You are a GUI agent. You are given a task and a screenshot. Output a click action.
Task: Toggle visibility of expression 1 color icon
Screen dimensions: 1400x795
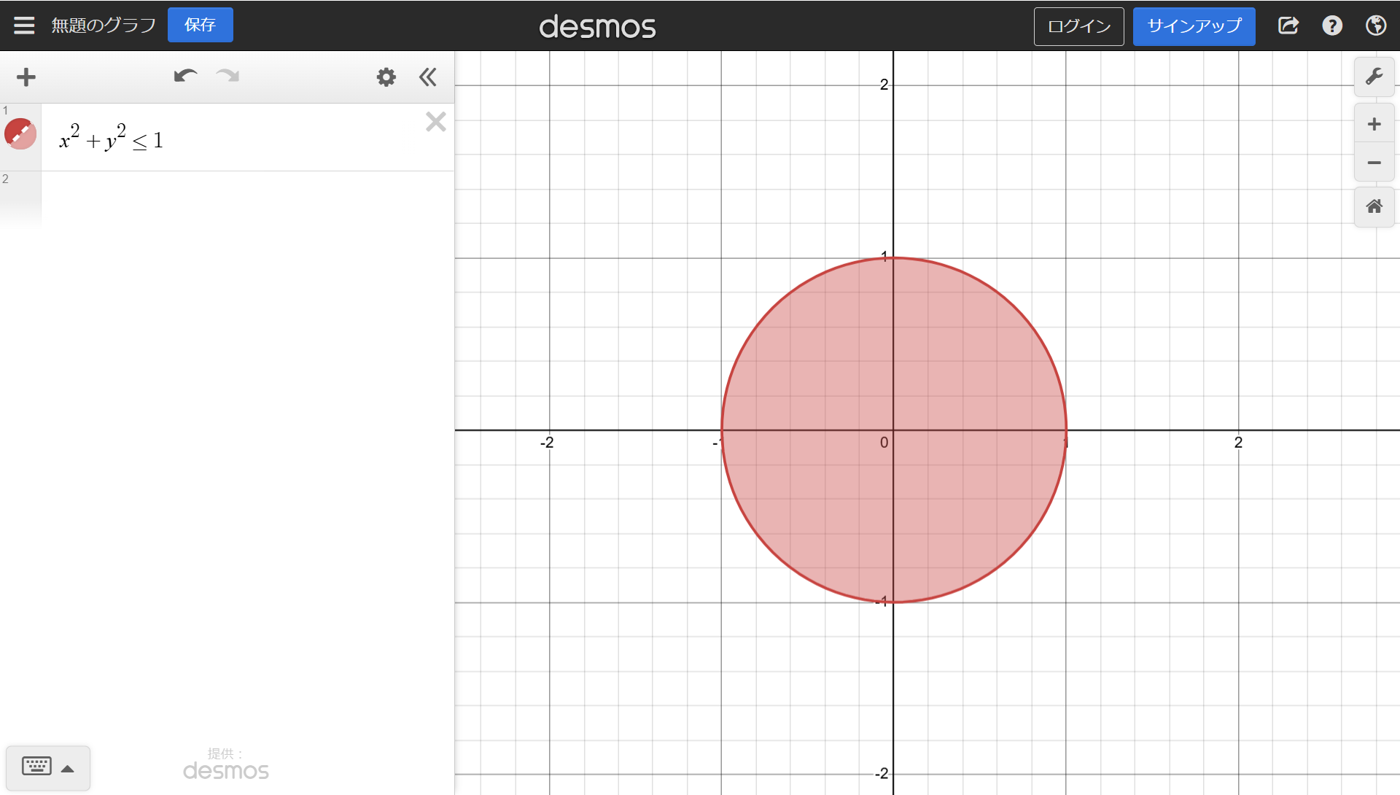coord(20,134)
